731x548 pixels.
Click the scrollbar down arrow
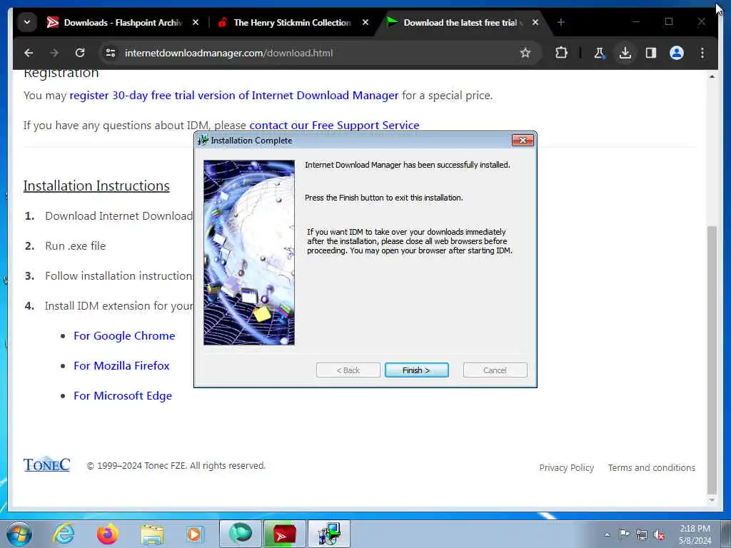pyautogui.click(x=712, y=500)
